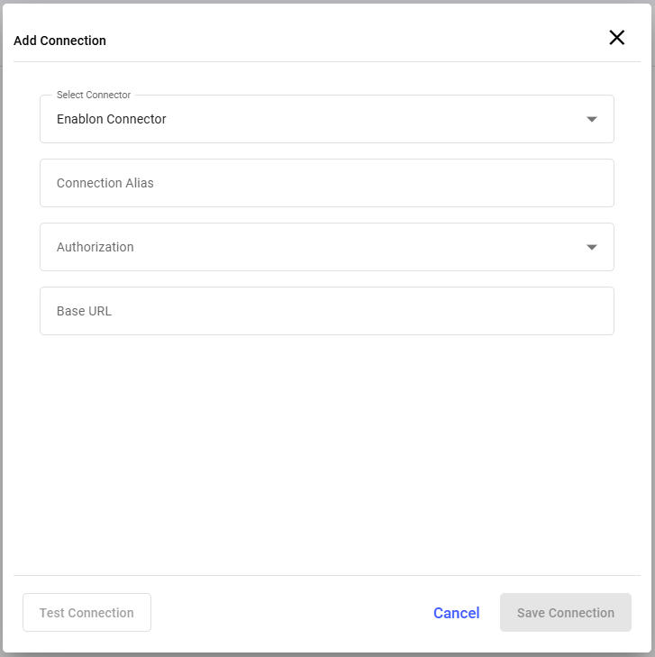Click the Connection Alias placeholder text

click(105, 183)
